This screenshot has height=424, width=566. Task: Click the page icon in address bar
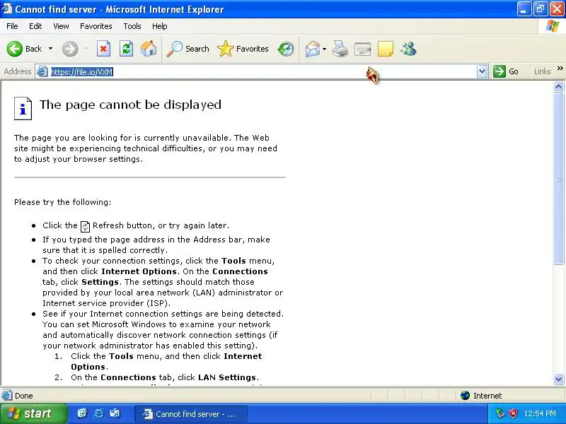[42, 72]
